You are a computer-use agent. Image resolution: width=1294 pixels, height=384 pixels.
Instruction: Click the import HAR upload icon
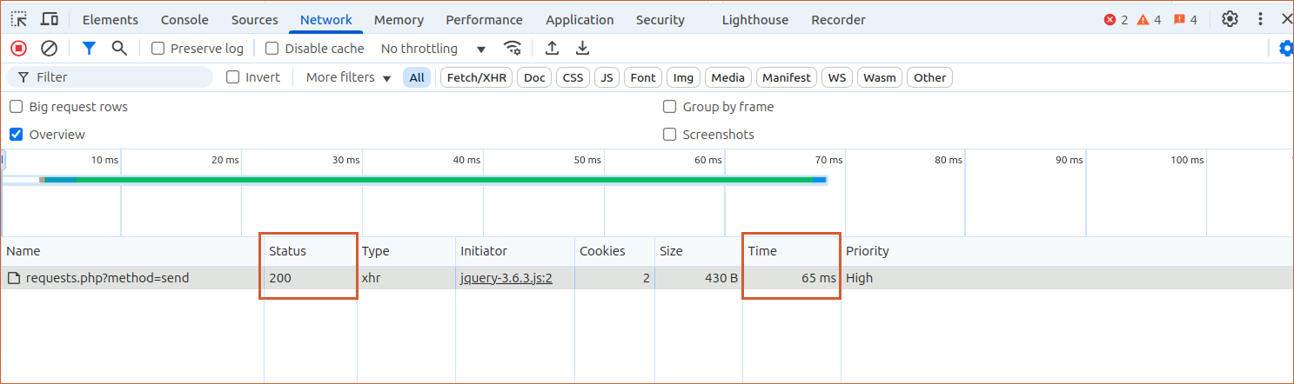click(x=552, y=49)
